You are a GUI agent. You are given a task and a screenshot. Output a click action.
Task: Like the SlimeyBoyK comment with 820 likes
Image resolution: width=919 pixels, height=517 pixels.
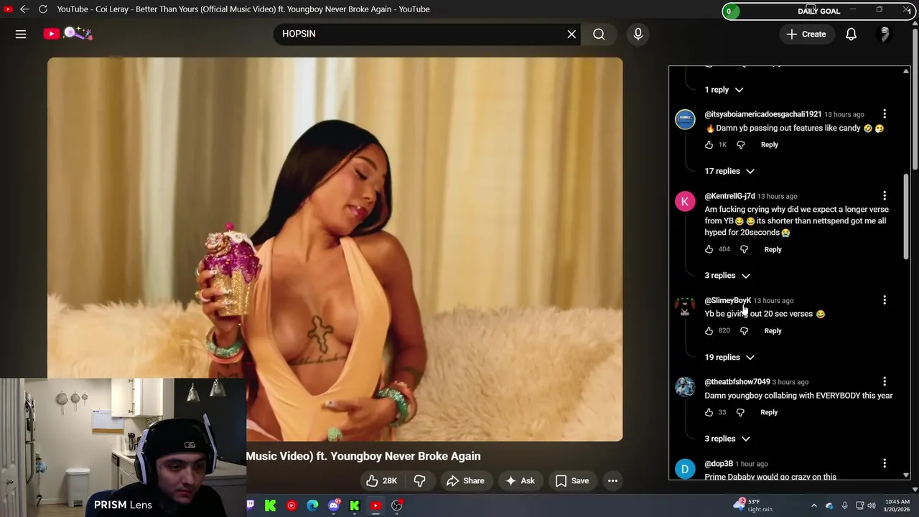[x=709, y=331]
